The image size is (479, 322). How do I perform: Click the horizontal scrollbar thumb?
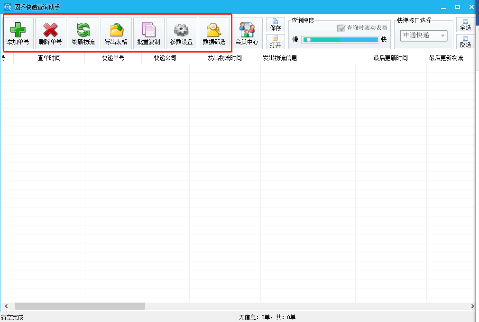[80, 306]
